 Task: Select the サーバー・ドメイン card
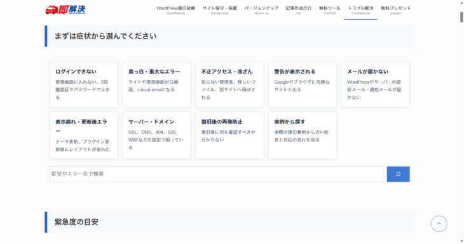156,136
